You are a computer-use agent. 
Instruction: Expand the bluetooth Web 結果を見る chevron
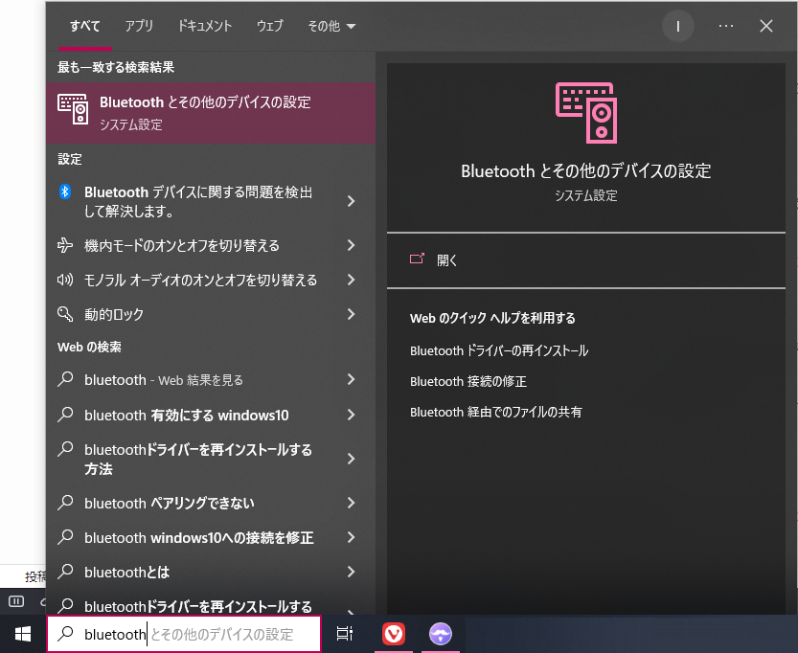[x=352, y=379]
